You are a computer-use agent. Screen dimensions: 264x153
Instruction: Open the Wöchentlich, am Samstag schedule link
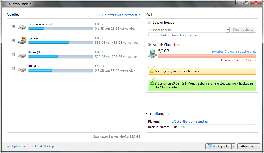click(190, 122)
